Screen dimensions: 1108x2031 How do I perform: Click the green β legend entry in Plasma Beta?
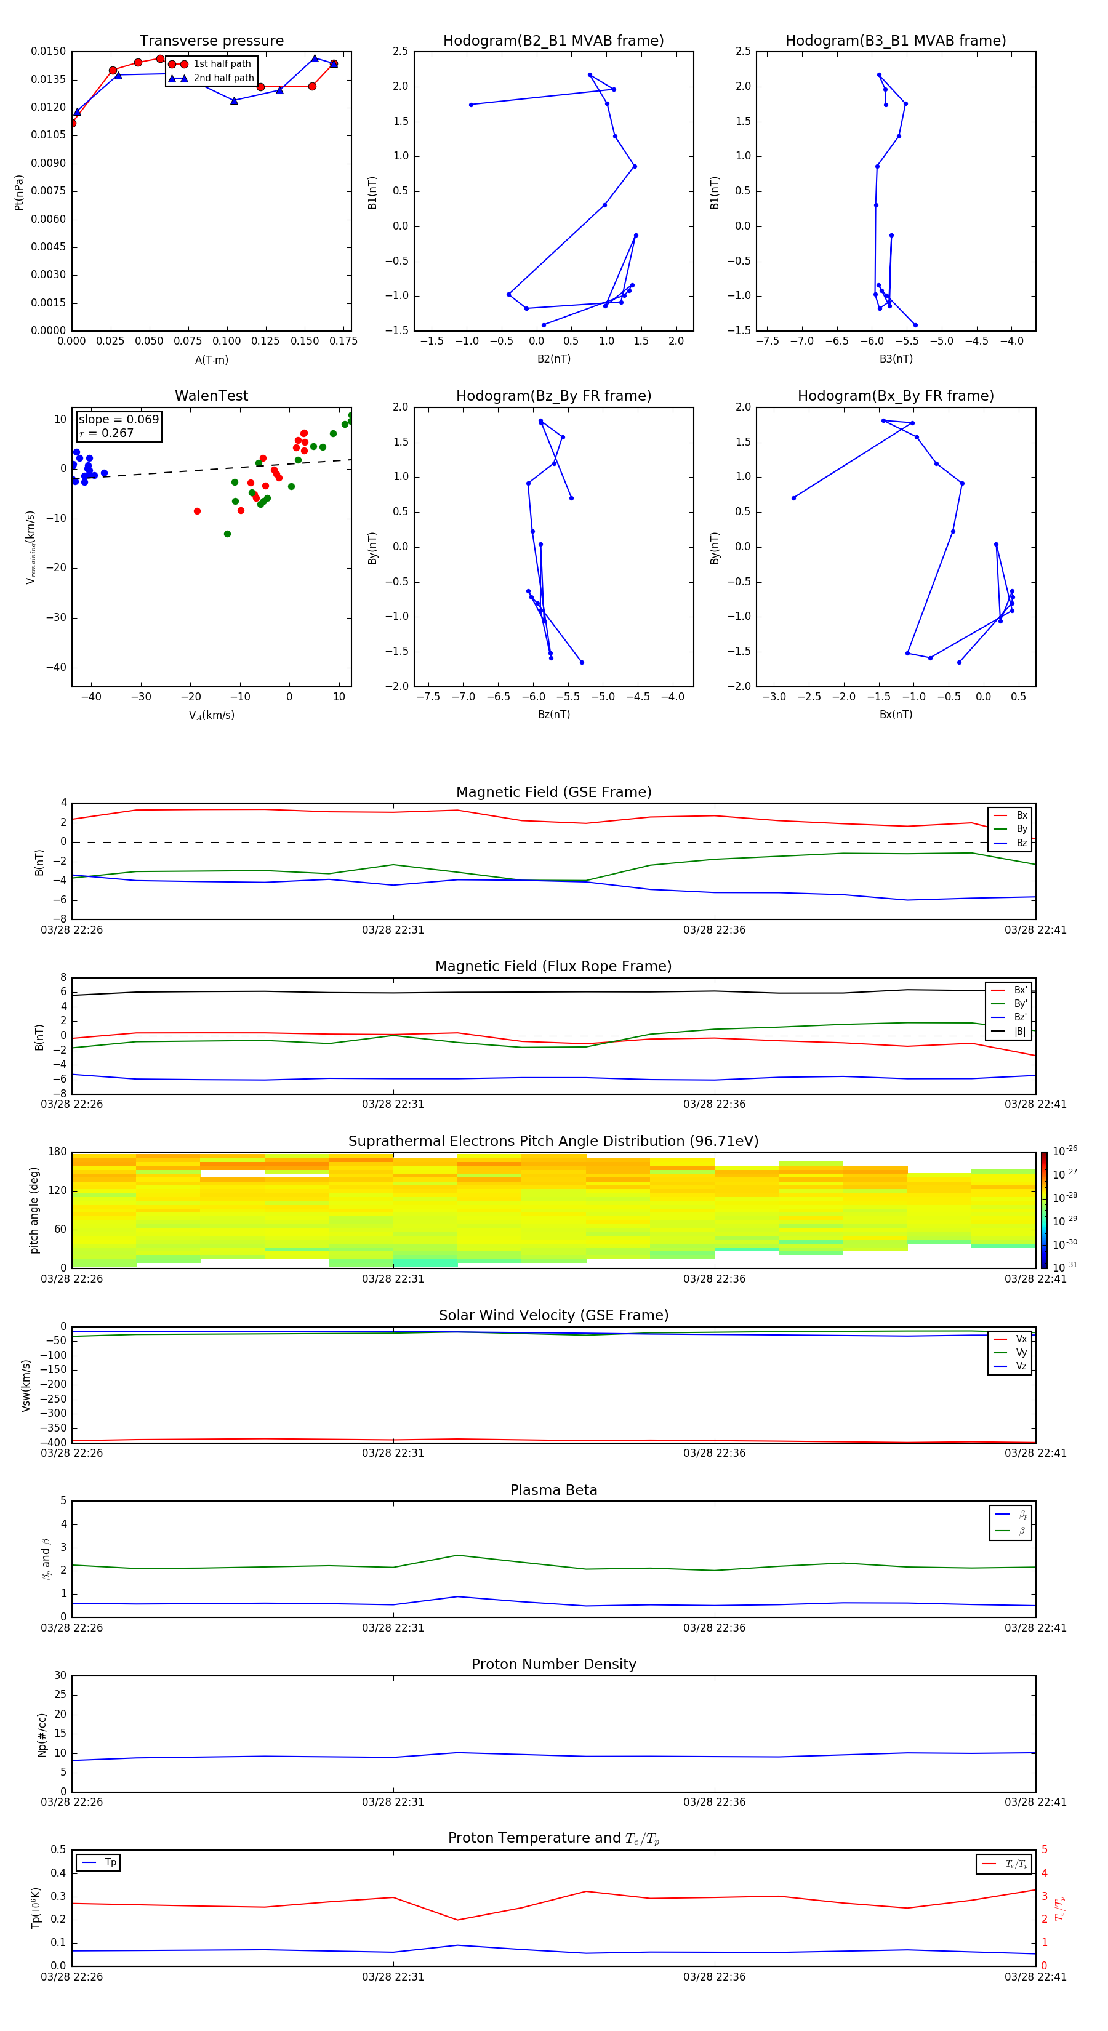point(1011,1531)
